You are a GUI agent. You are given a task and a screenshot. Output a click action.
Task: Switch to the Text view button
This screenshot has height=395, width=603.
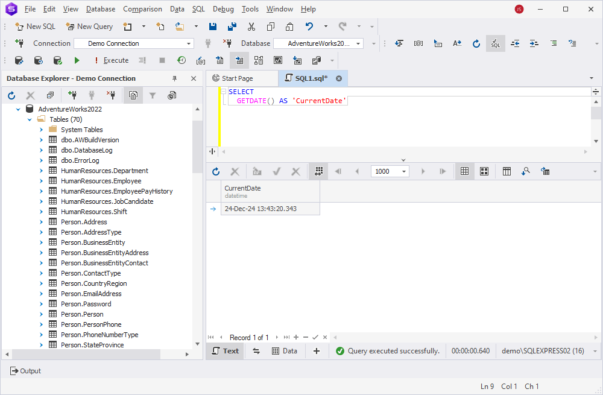tap(226, 351)
